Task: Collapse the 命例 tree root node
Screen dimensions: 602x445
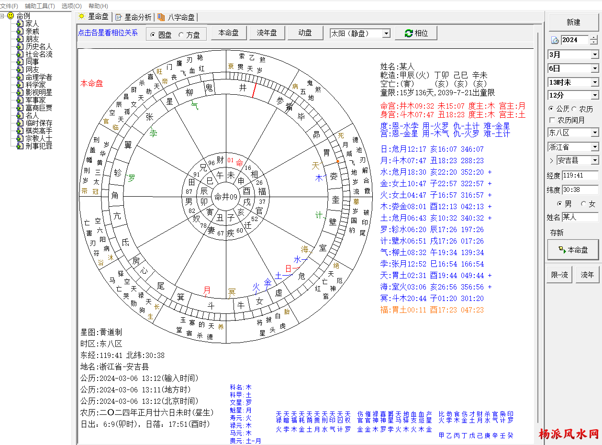Action: [2, 16]
